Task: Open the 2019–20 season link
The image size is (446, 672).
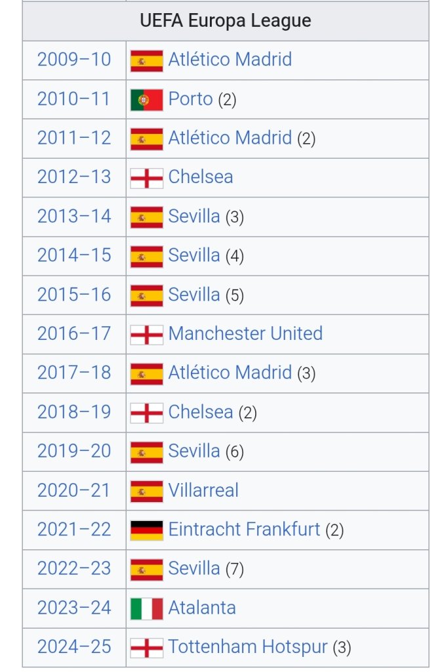Action: coord(74,451)
